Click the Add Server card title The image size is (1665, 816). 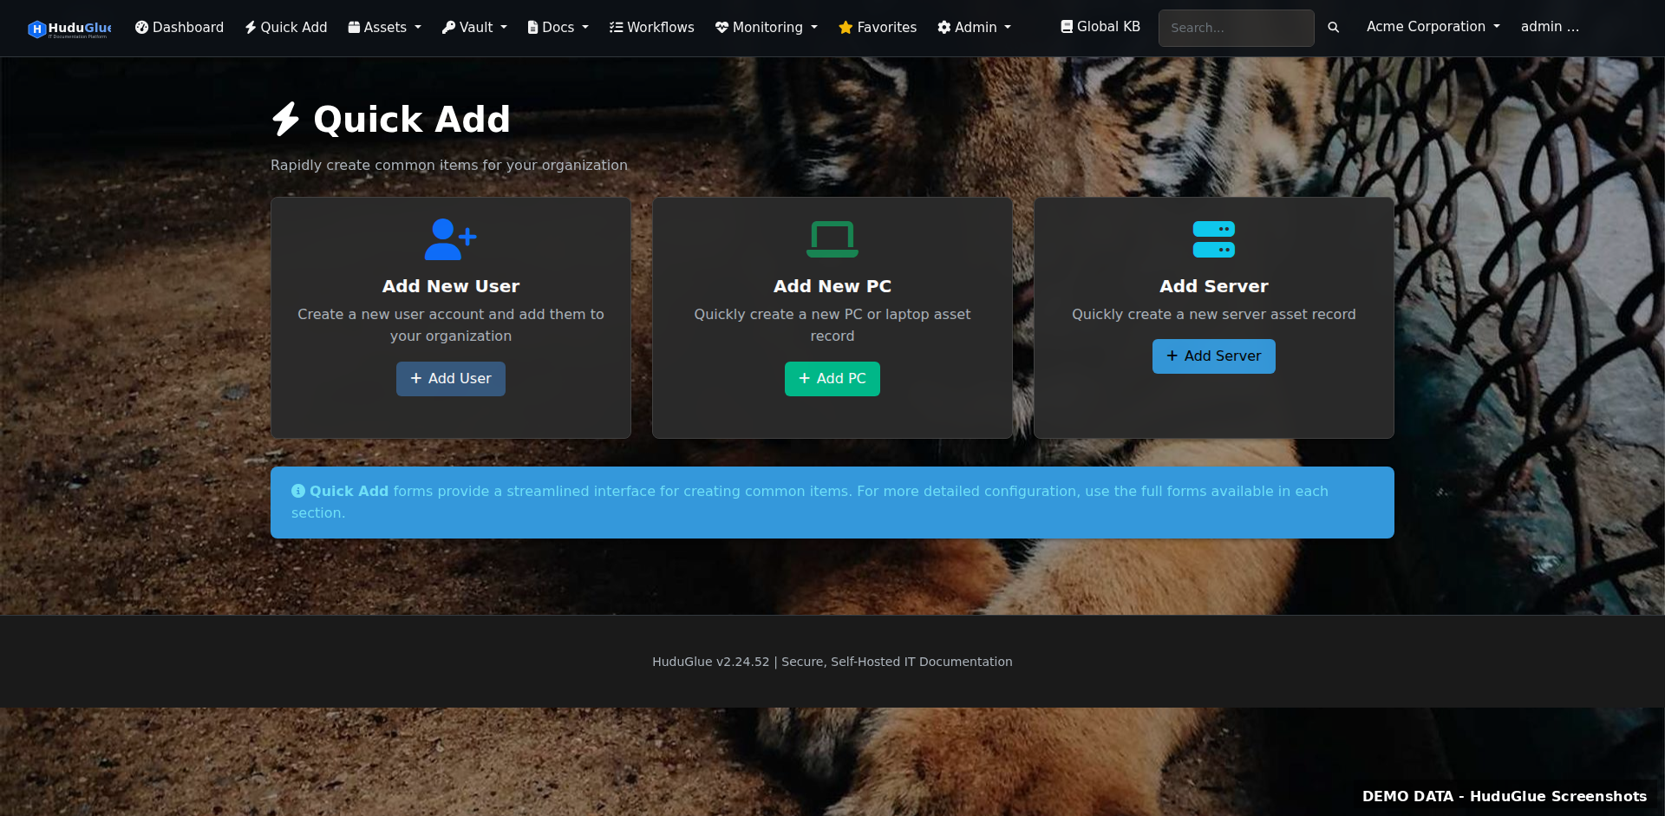point(1214,286)
